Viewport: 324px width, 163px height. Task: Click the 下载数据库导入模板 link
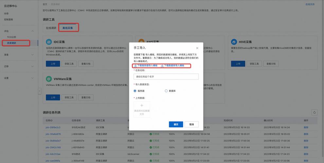(172, 66)
